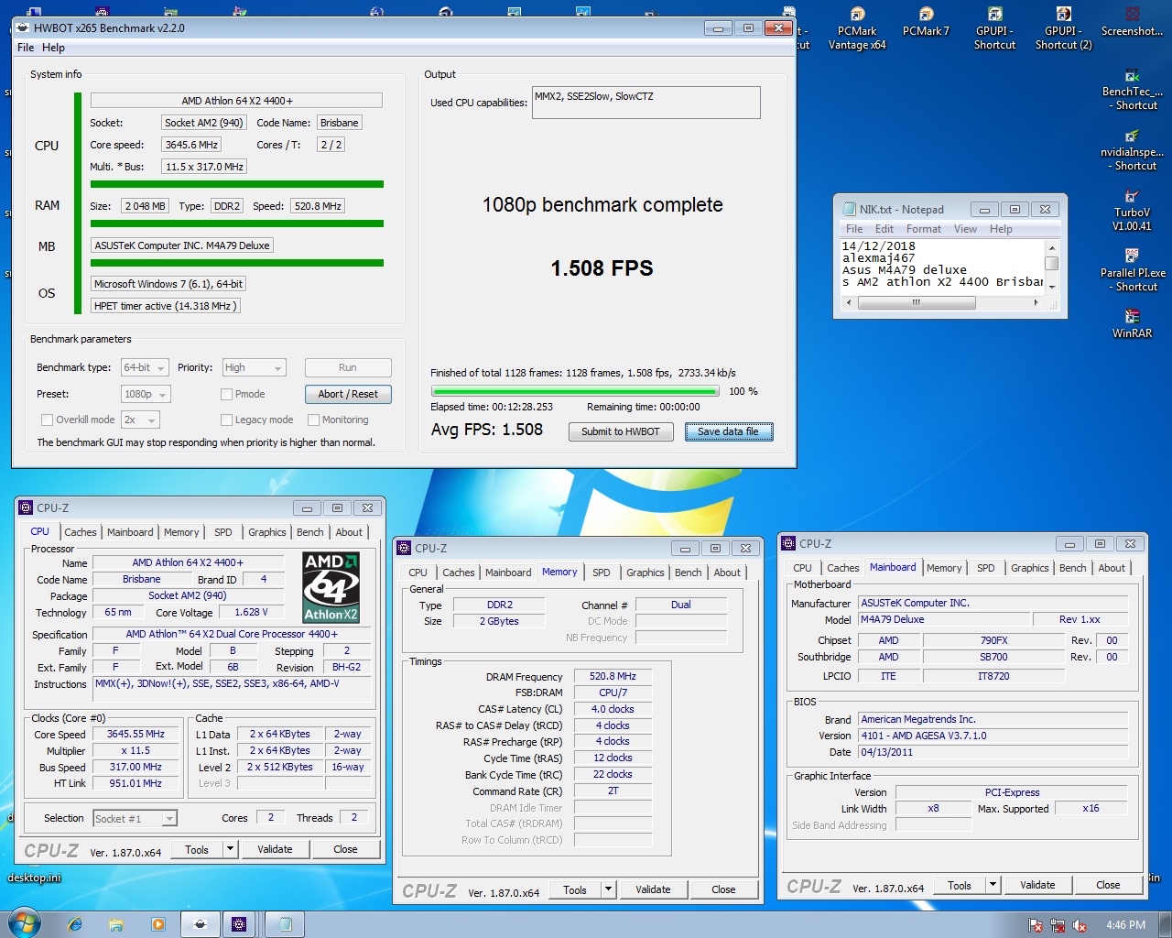The image size is (1172, 938).
Task: Enable the Legacy mode checkbox
Action: [x=226, y=420]
